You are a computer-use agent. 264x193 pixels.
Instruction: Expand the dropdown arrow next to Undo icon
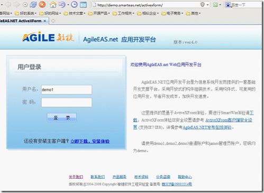tap(68, 5)
